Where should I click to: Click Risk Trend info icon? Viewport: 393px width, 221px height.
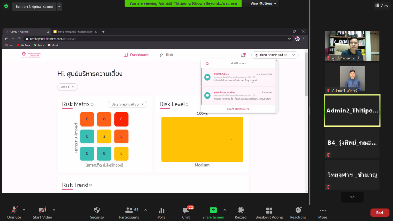91,185
